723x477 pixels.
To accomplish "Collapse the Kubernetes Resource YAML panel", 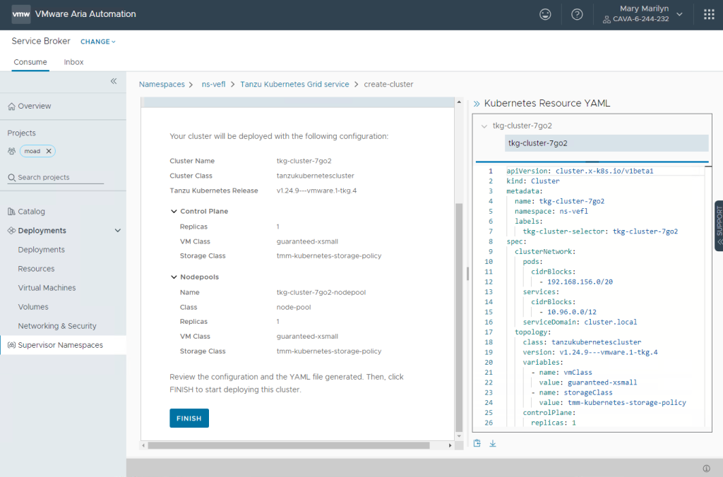I will pos(477,104).
